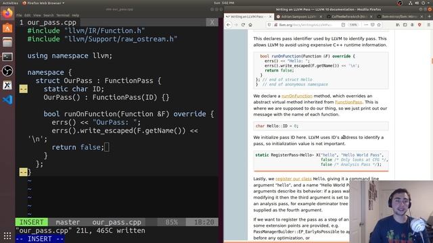This screenshot has height=243, width=433.
Task: Click the INSERT mode indicator in statusline
Action: pos(32,222)
